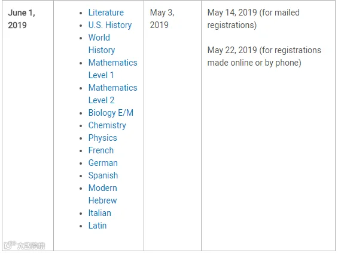The image size is (338, 253).
Task: Open the Spanish subject link
Action: tap(103, 175)
